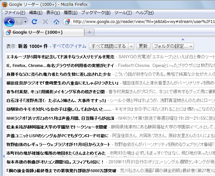Click the 新着 1000+ 件 label

(33, 46)
